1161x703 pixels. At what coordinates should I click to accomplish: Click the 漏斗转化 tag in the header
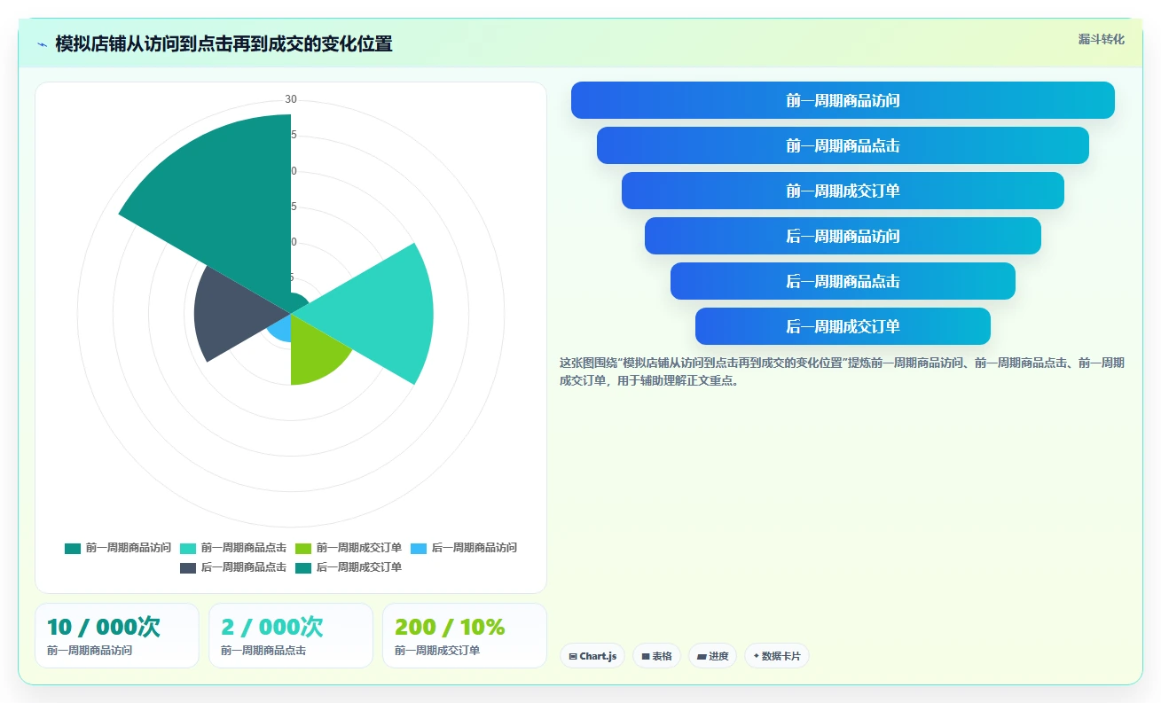point(1102,40)
